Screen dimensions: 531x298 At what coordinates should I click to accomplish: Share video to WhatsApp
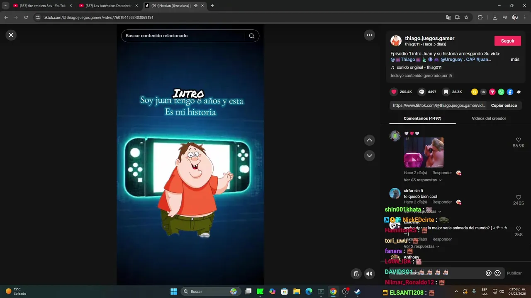click(501, 92)
